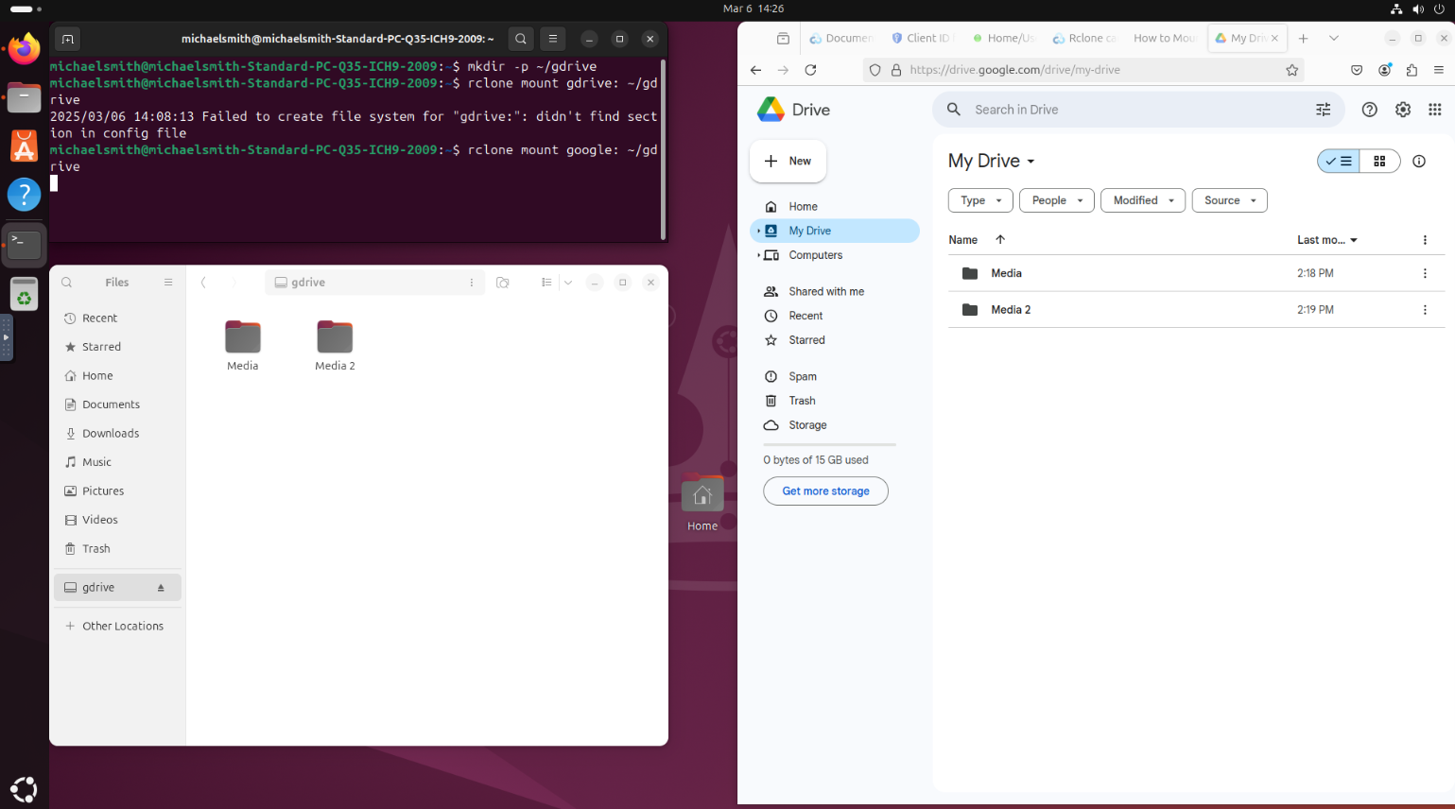
Task: Expand My Drive tree arrow in sidebar
Action: (x=758, y=231)
